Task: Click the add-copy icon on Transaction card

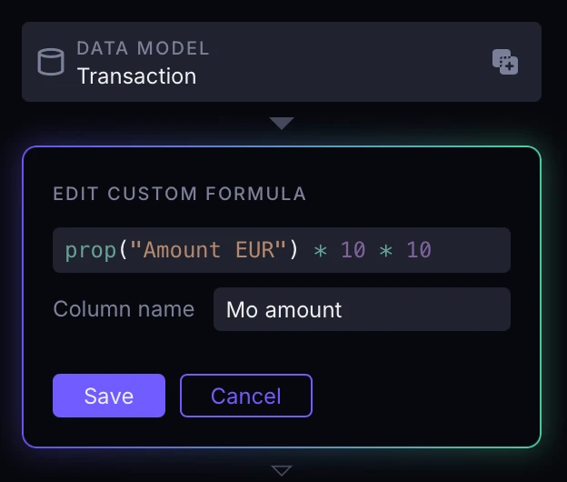Action: click(505, 62)
